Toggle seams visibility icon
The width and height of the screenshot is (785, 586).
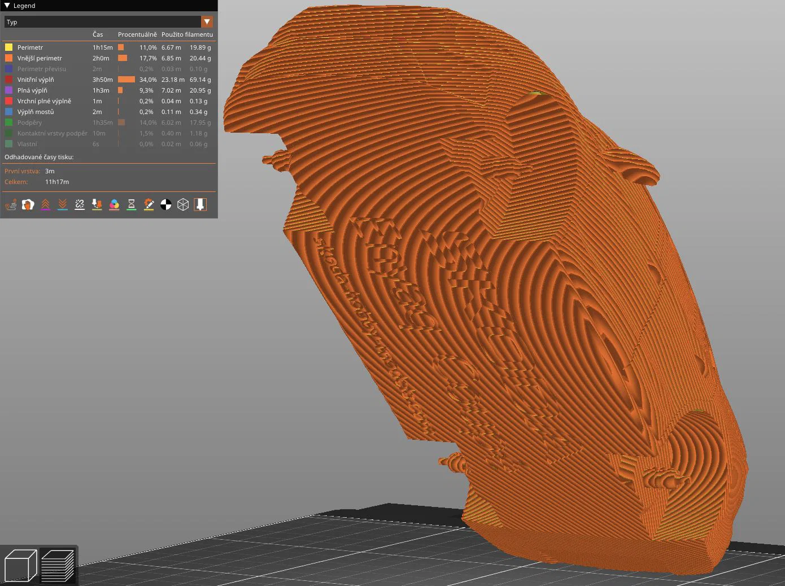pyautogui.click(x=80, y=204)
